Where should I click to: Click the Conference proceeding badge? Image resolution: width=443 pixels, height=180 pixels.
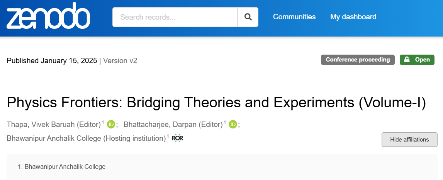click(358, 60)
